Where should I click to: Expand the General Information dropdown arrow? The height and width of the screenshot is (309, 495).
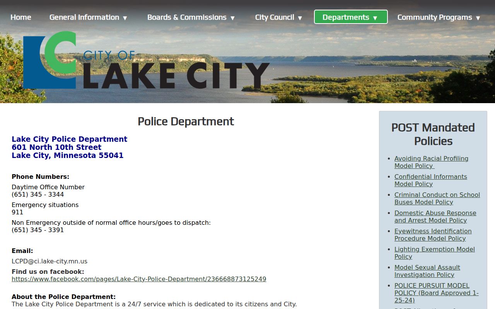[125, 18]
